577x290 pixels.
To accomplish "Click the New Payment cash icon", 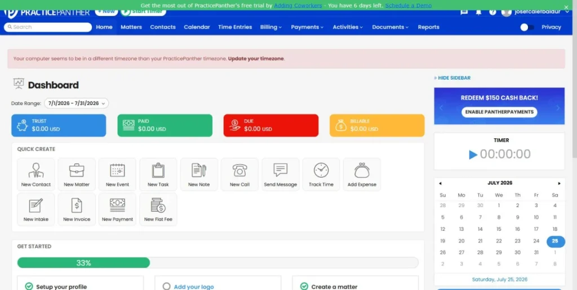I will coord(117,209).
